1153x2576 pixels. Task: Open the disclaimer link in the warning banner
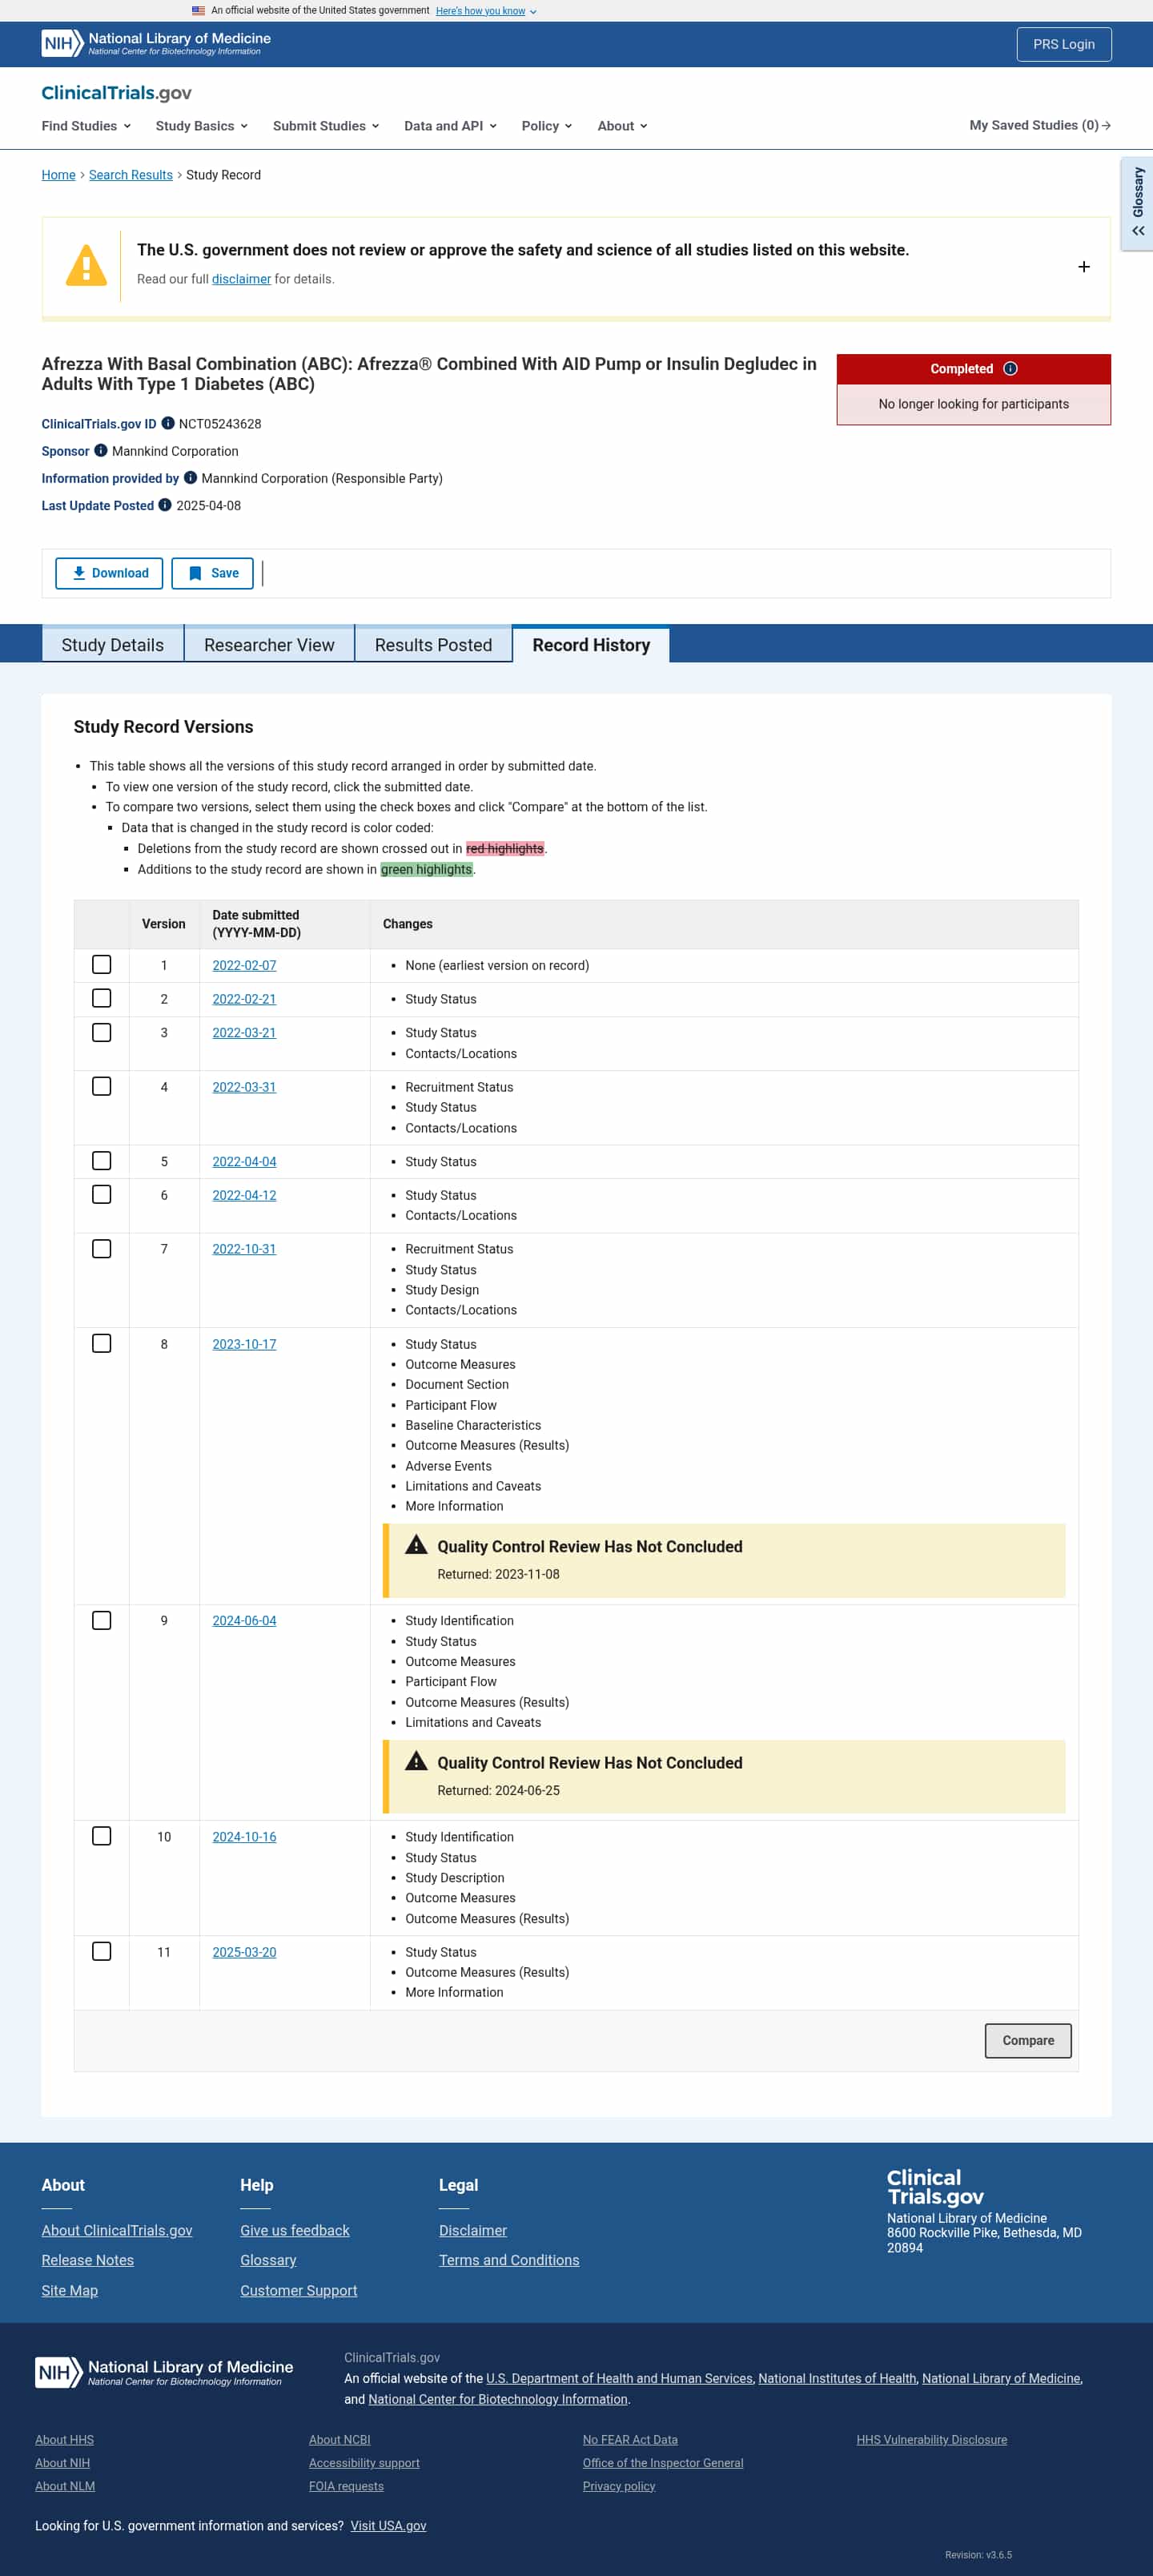pyautogui.click(x=241, y=279)
